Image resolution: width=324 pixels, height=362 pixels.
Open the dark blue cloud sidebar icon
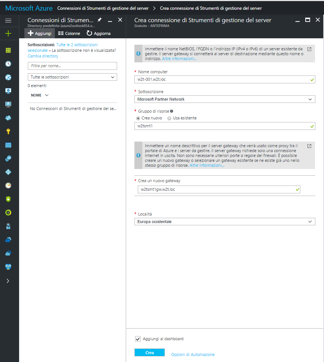point(8,240)
